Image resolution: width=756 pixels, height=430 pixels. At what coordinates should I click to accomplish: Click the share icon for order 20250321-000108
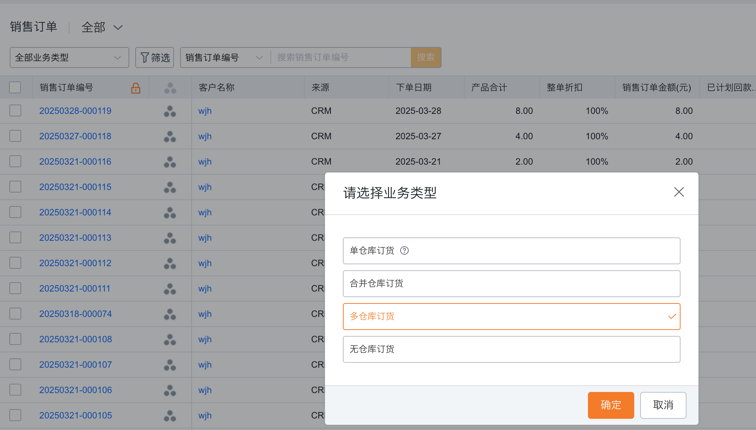tap(170, 340)
